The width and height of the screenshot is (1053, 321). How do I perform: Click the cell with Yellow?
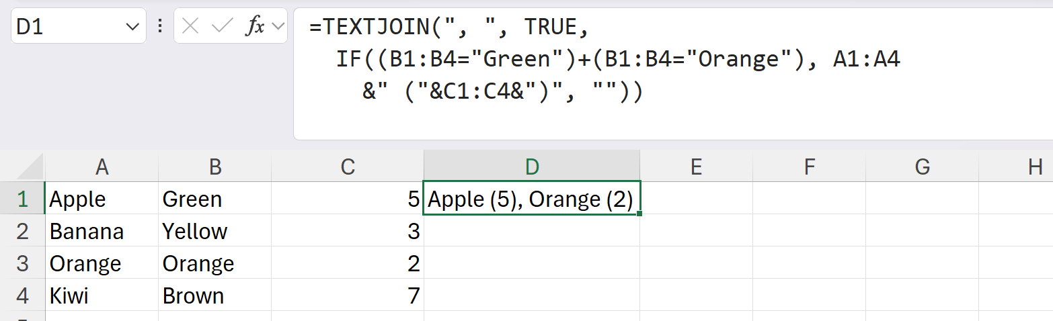point(214,232)
